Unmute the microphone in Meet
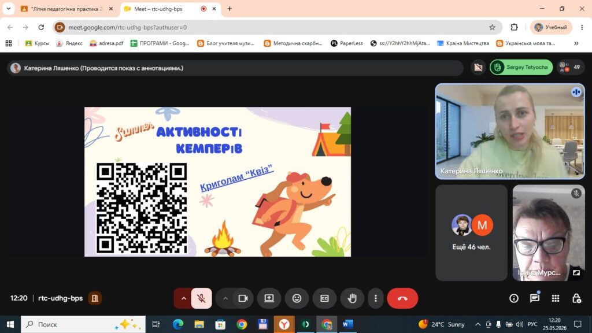 click(201, 298)
